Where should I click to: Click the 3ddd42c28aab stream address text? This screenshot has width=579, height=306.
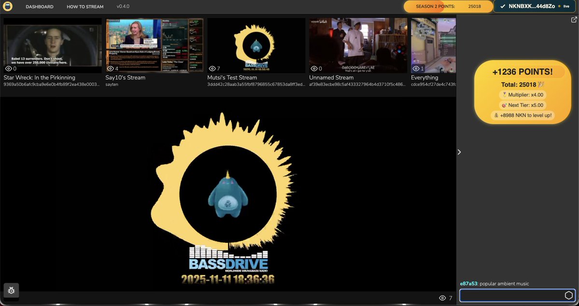pos(256,84)
